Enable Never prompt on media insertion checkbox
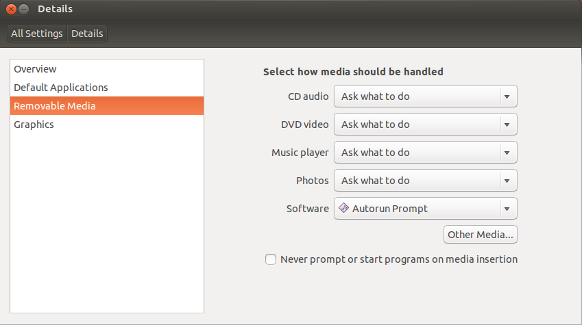582x325 pixels. pyautogui.click(x=271, y=259)
